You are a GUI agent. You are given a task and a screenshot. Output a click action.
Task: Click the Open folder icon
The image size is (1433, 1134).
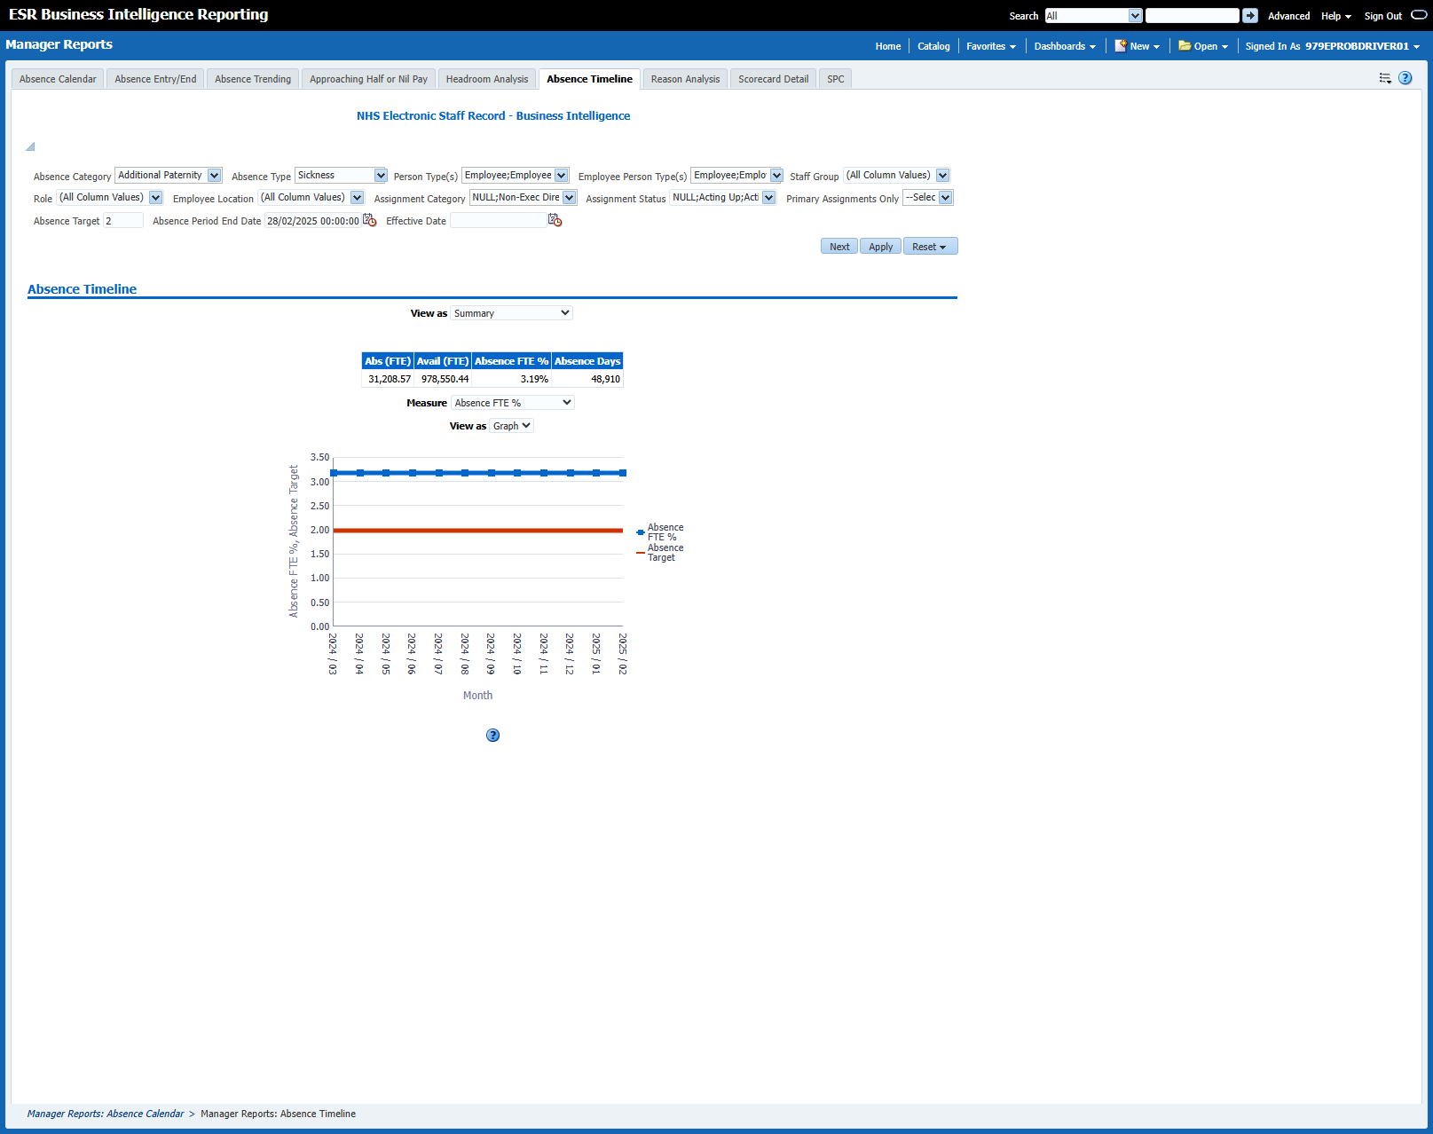pos(1185,46)
